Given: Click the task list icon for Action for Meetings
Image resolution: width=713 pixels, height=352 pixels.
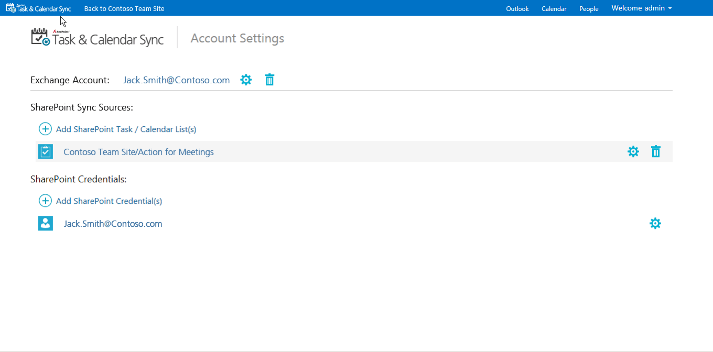Looking at the screenshot, I should point(46,151).
